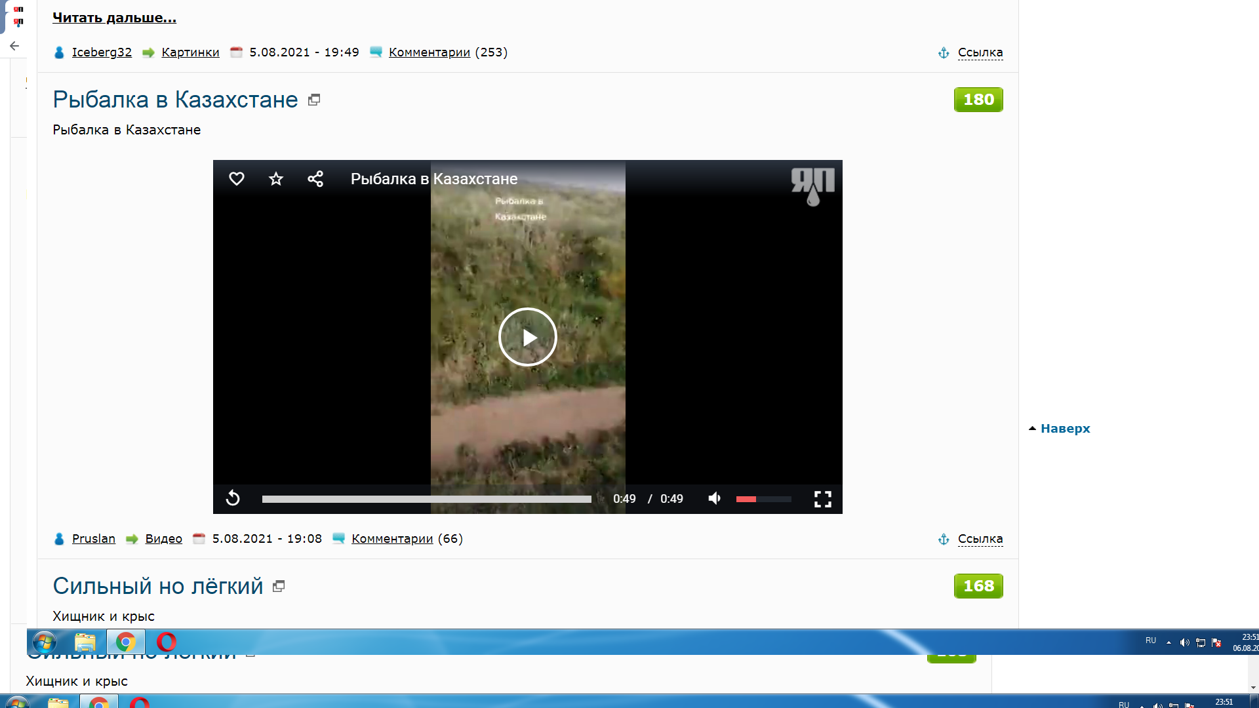Open Сильный но лёгкий in new window icon
The height and width of the screenshot is (708, 1259).
tap(279, 587)
